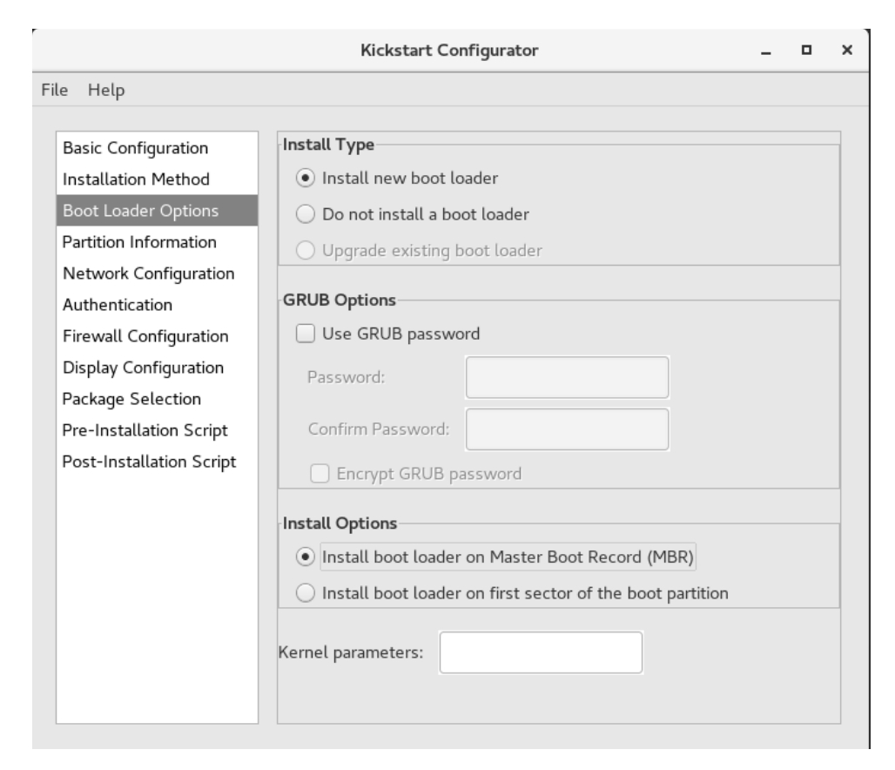Go to Package Selection section
This screenshot has height=770, width=895.
tap(131, 399)
